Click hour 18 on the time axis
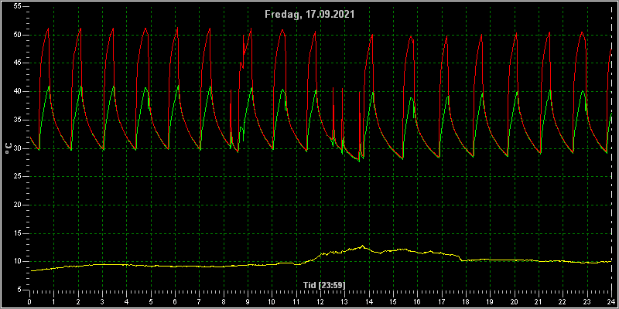Screen dimensions: 619x309 [466, 301]
